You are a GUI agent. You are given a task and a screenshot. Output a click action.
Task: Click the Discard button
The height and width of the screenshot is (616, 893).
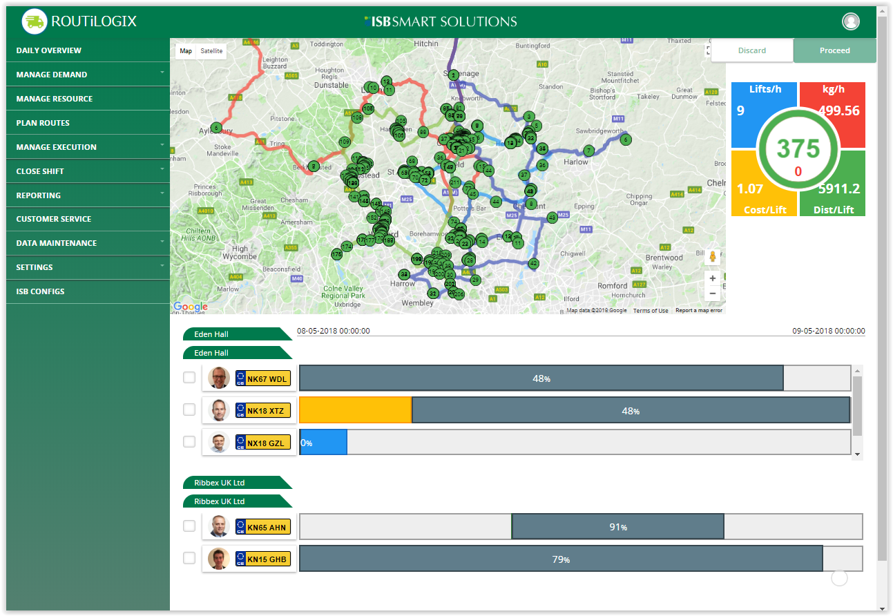[751, 50]
